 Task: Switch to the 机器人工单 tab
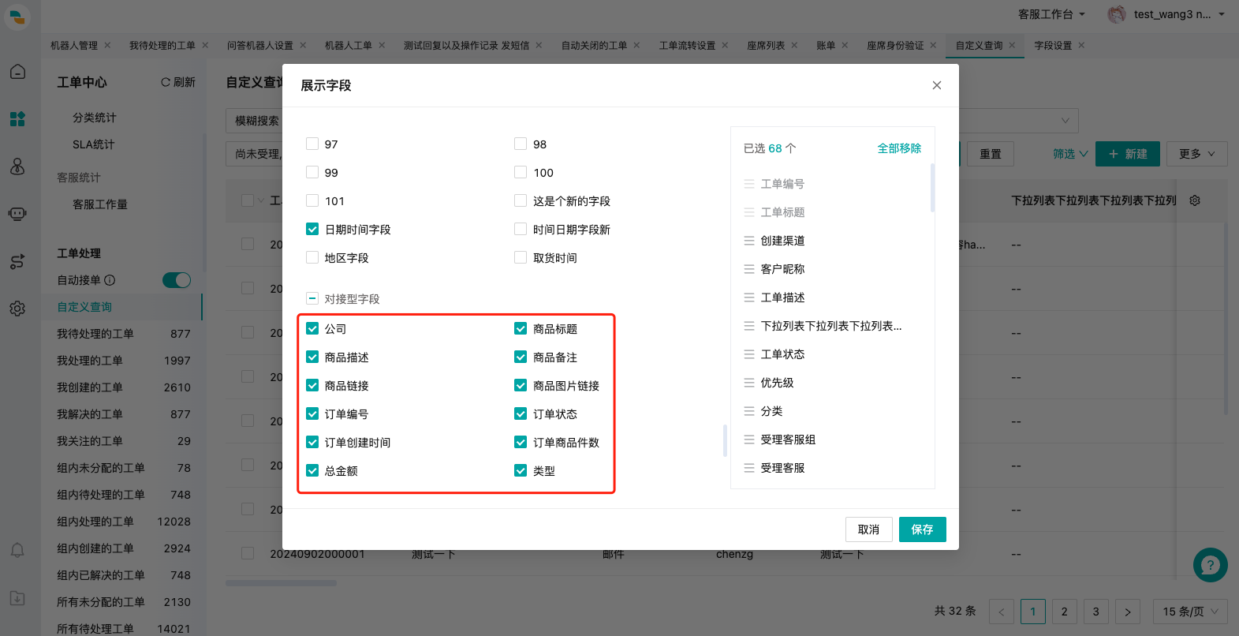click(348, 45)
